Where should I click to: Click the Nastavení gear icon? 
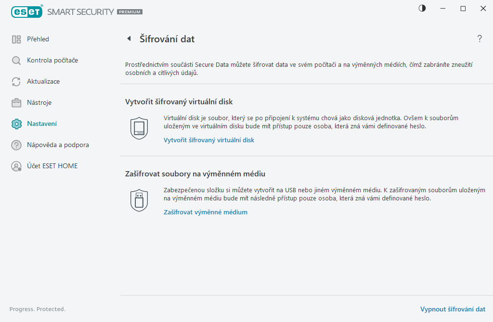coord(16,124)
